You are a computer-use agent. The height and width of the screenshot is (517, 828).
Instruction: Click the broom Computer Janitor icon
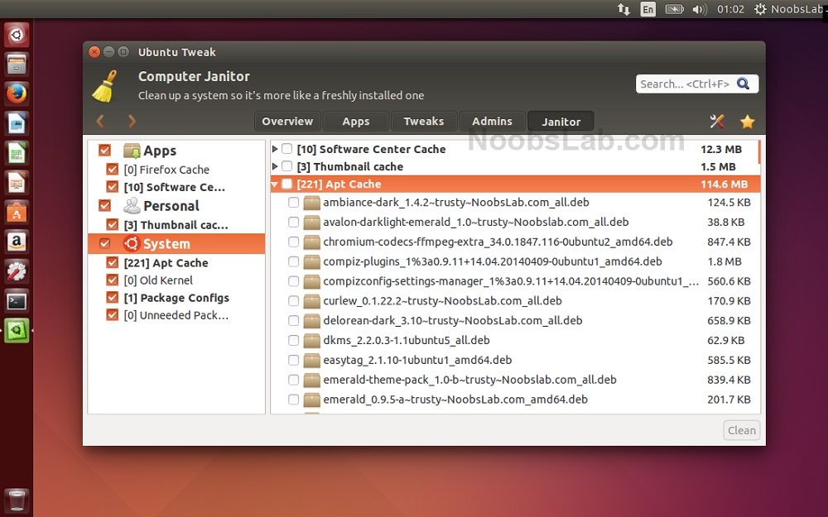tap(104, 86)
